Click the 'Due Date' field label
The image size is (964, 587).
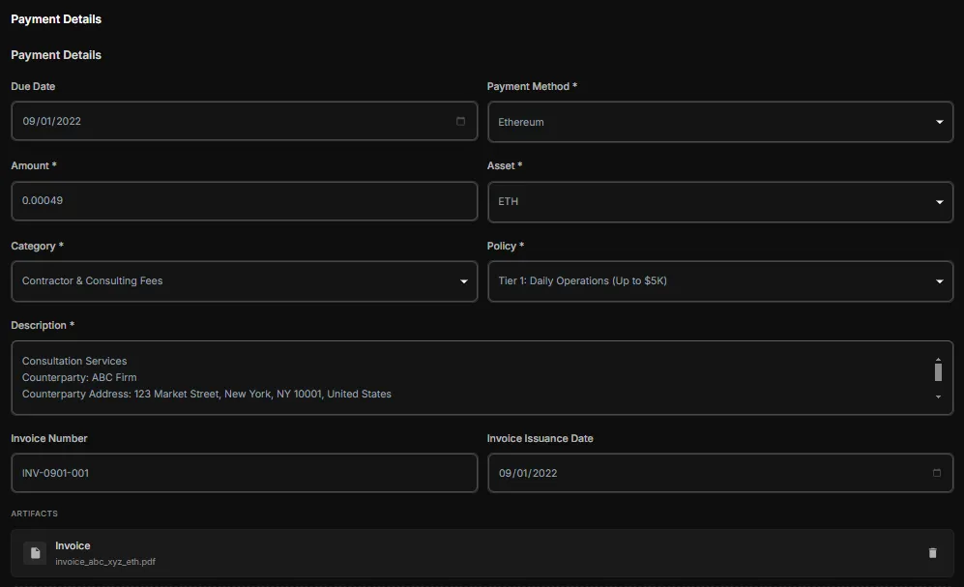tap(33, 86)
